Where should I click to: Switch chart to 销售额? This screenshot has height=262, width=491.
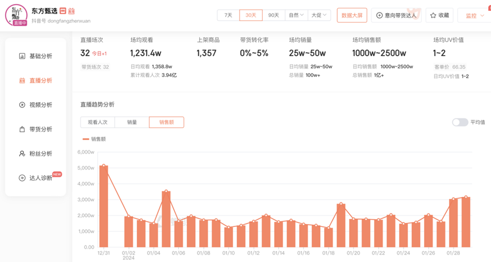[166, 122]
